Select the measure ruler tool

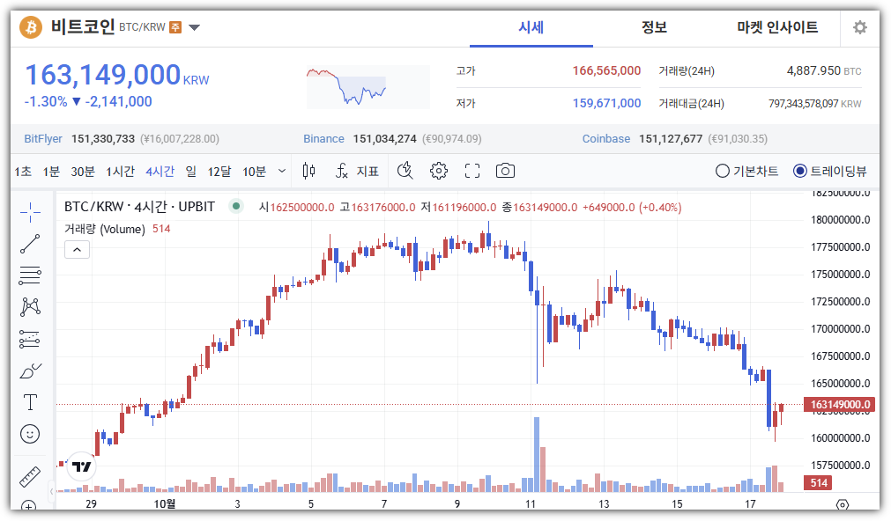[x=30, y=477]
